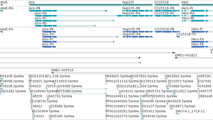The width and height of the screenshot is (213, 120).
Task: Select EST RE44925.5prime
Action: tap(118, 76)
